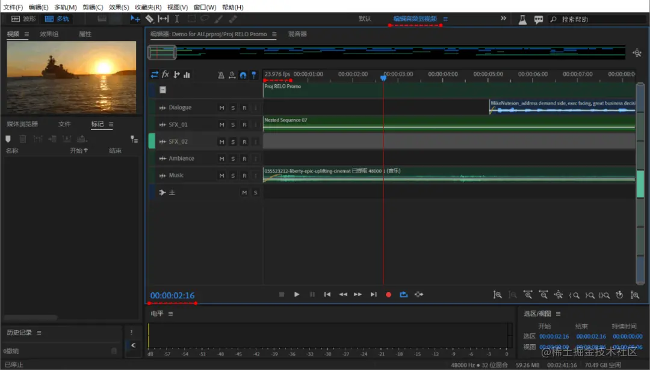Open the Editor panel menu
This screenshot has height=370, width=650.
[274, 34]
